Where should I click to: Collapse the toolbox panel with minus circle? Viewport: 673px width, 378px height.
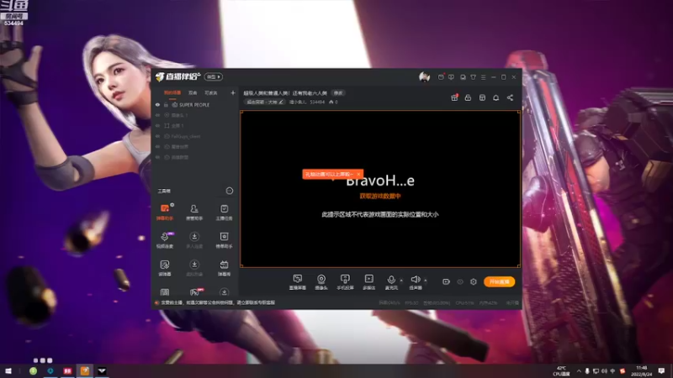pyautogui.click(x=229, y=191)
